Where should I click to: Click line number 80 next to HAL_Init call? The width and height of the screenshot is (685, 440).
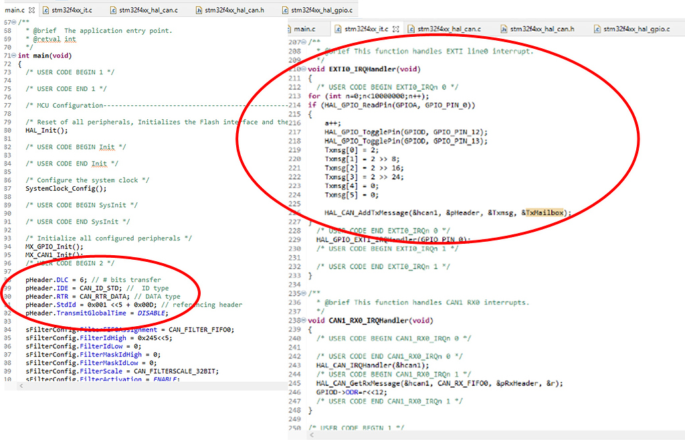point(8,130)
